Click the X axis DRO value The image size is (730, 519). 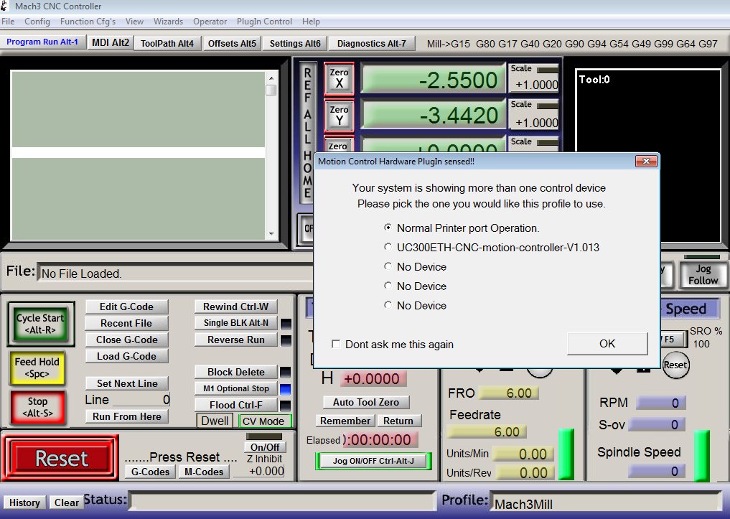click(x=434, y=80)
